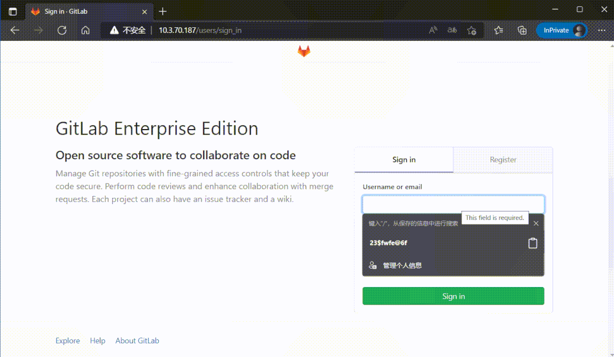
Task: Dismiss the autofill suggestion popup
Action: tap(536, 223)
